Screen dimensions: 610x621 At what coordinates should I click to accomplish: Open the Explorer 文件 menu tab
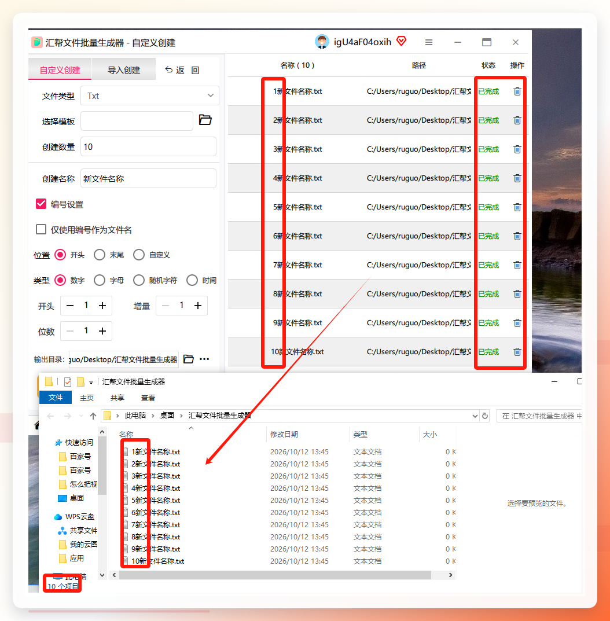pos(56,398)
